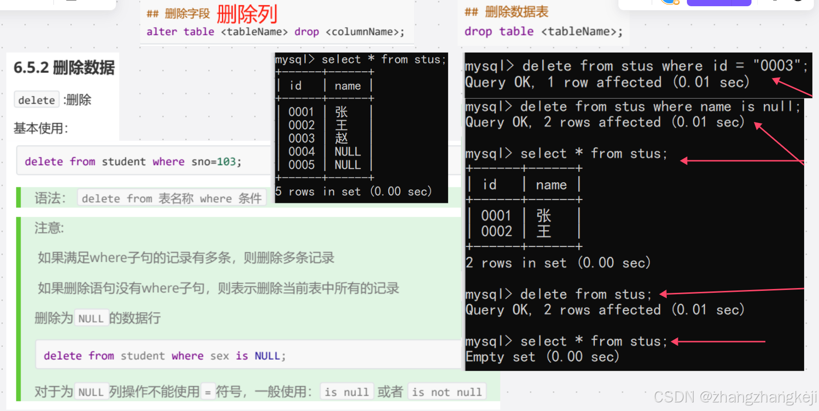Click the NULL chip in '删除为 NULL 的数据行'

(91, 319)
